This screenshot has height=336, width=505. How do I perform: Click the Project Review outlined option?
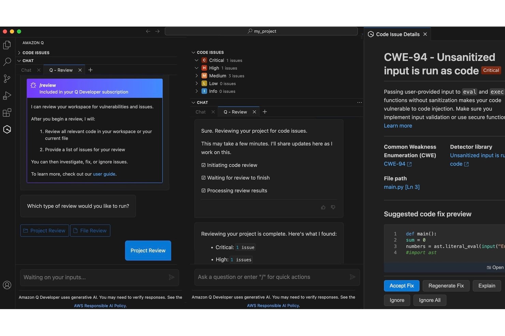[x=45, y=230]
